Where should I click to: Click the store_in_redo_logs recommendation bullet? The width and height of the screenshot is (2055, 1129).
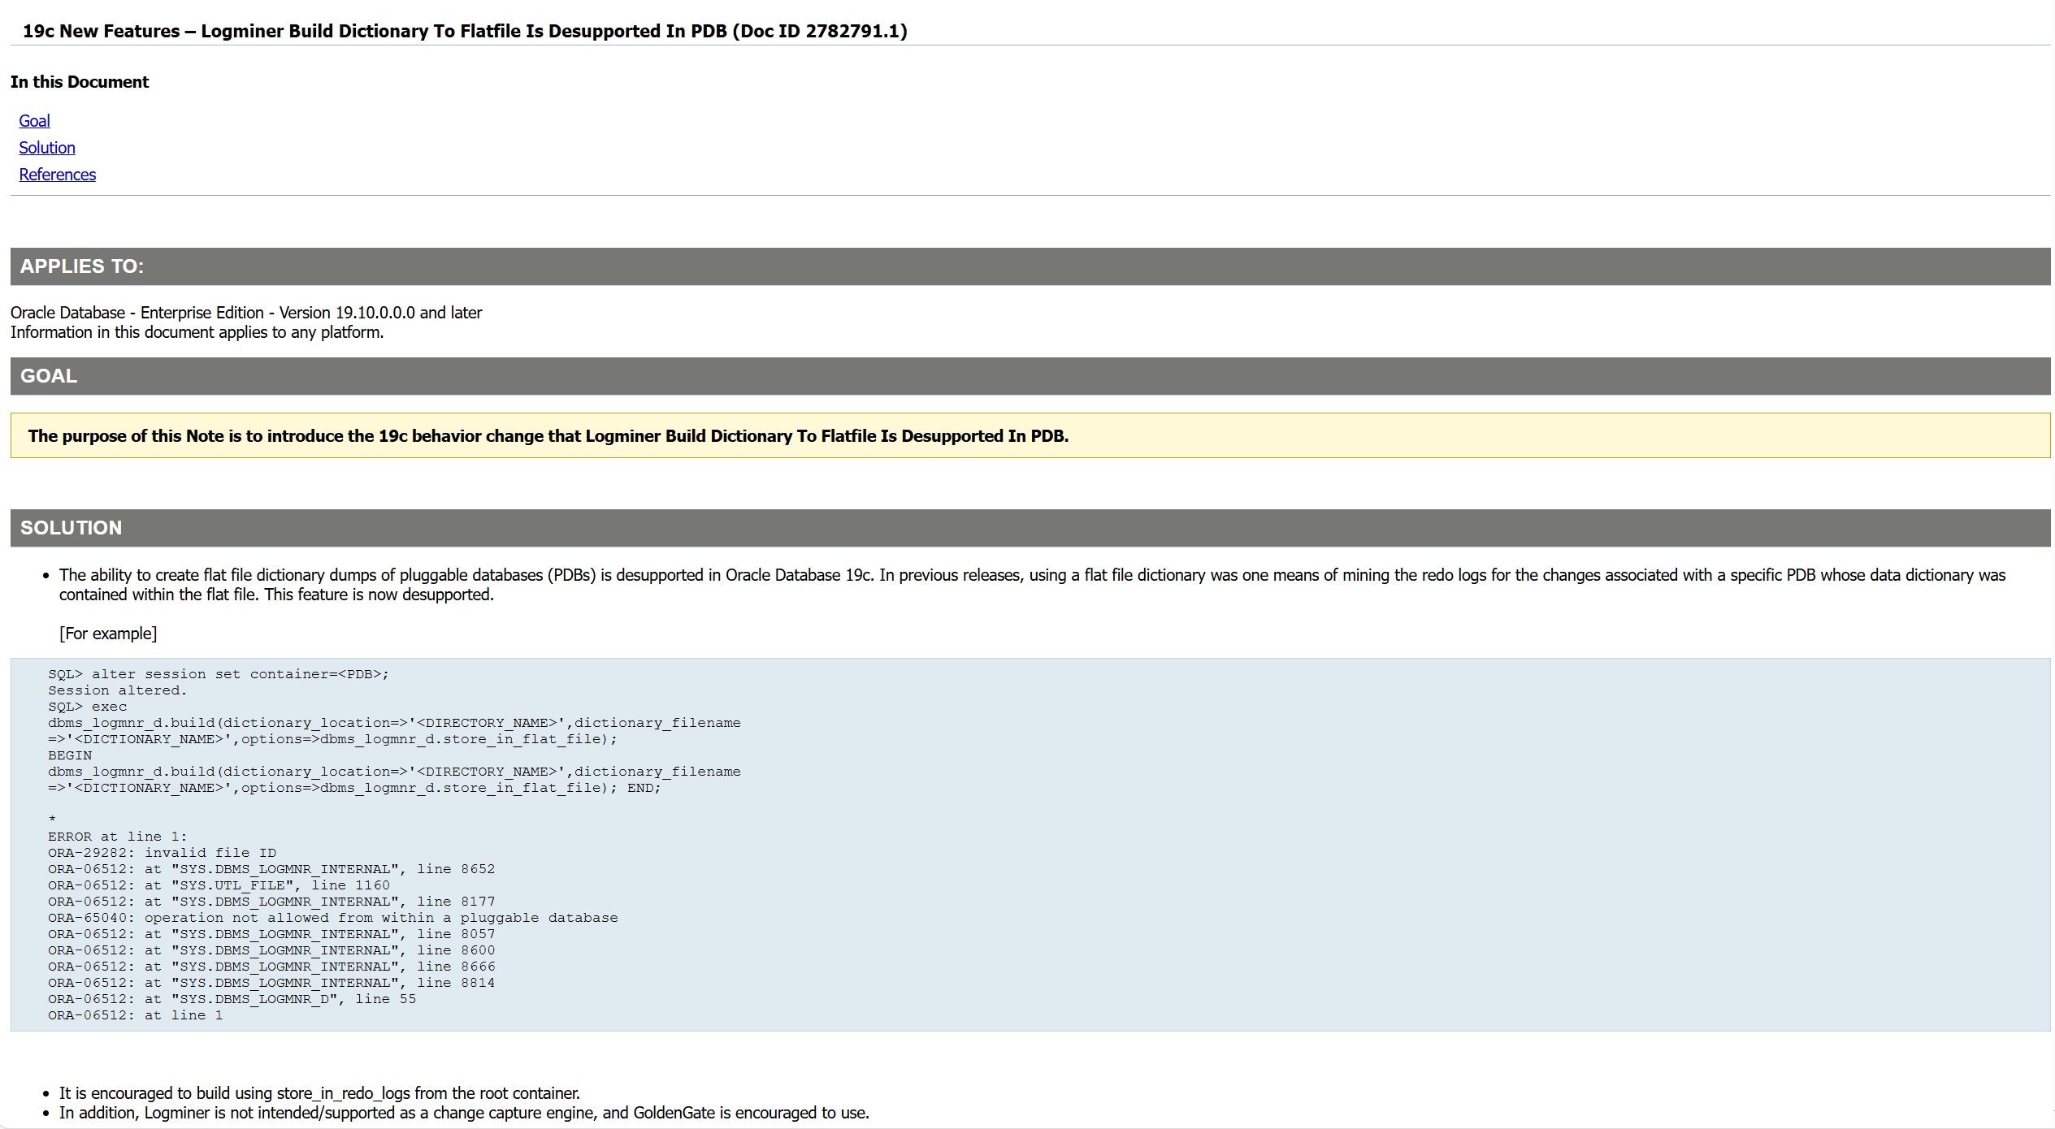319,1093
